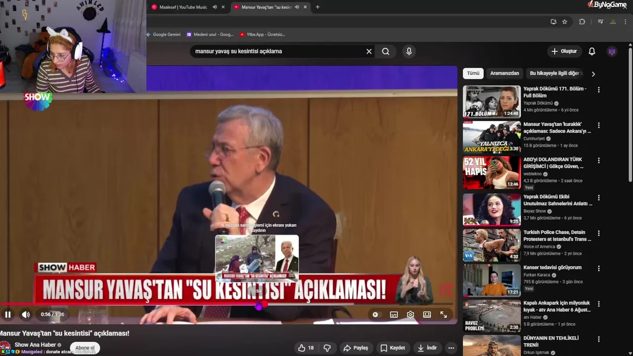Open the notifications bell
633x356 pixels.
coord(592,51)
